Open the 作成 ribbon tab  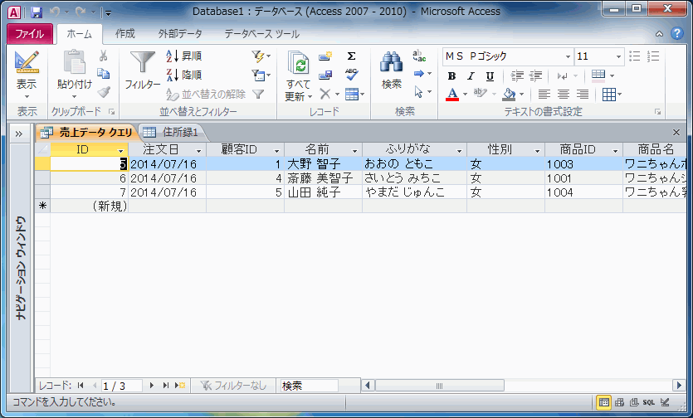pyautogui.click(x=125, y=33)
